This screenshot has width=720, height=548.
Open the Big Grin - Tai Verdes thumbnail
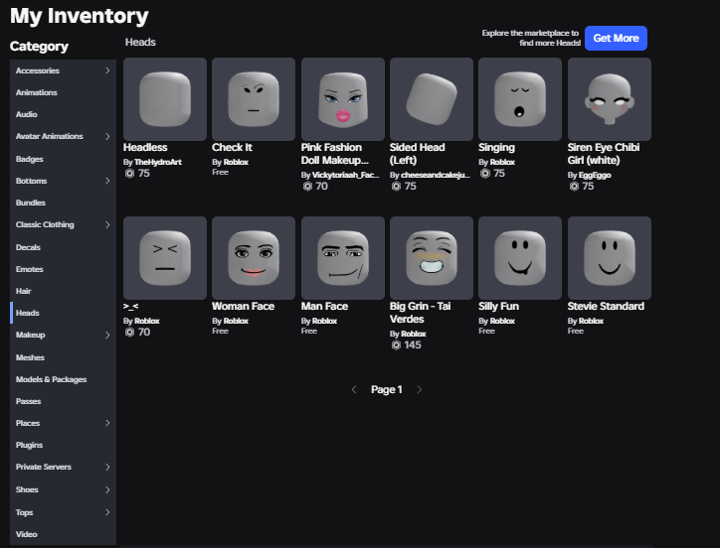(432, 258)
